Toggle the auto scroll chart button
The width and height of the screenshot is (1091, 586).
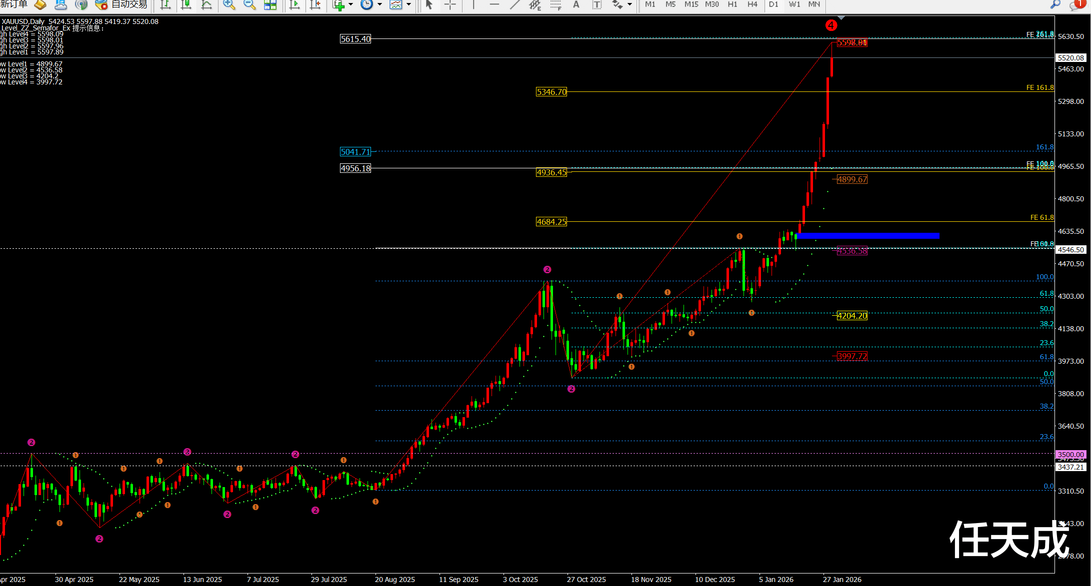click(294, 4)
